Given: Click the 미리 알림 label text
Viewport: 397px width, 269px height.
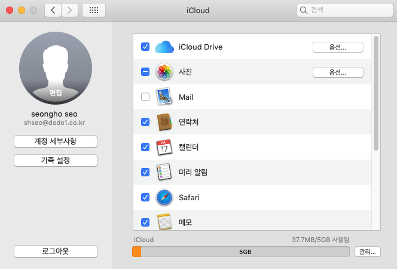Looking at the screenshot, I should pyautogui.click(x=193, y=172).
